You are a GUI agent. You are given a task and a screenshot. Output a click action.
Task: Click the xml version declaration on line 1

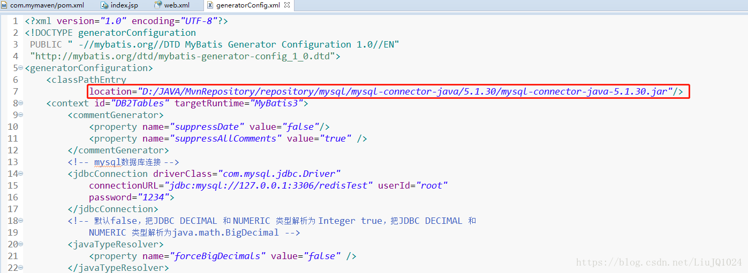126,21
